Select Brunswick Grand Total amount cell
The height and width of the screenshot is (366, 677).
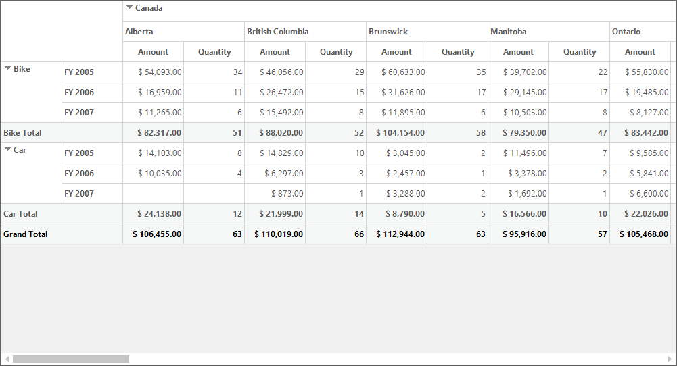click(397, 234)
